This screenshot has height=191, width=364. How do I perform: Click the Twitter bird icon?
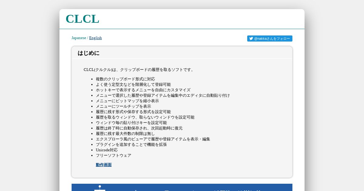point(251,39)
